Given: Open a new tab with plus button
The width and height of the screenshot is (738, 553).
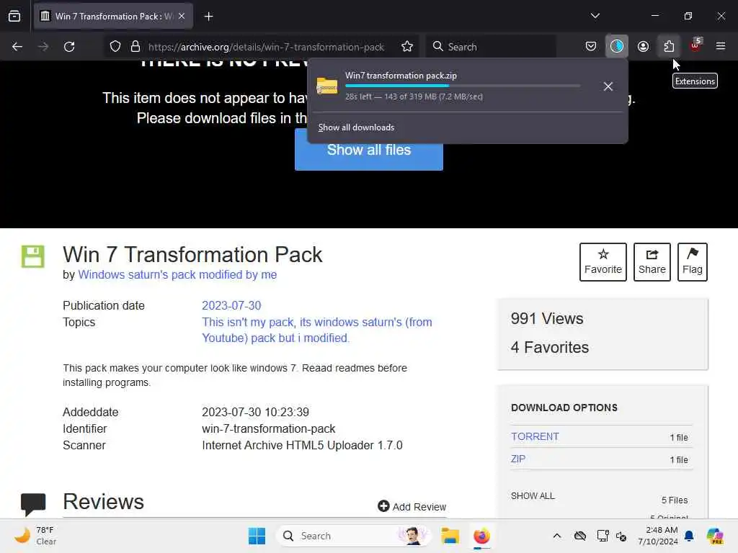Looking at the screenshot, I should (208, 17).
